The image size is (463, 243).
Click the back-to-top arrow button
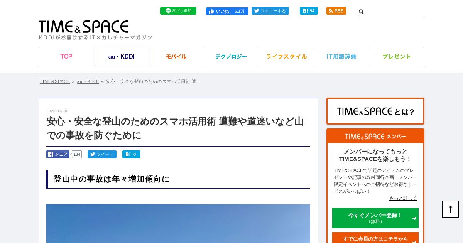(451, 209)
